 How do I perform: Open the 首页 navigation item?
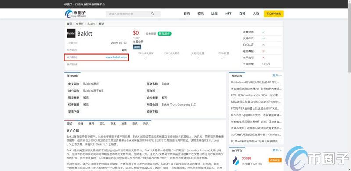tap(187, 14)
